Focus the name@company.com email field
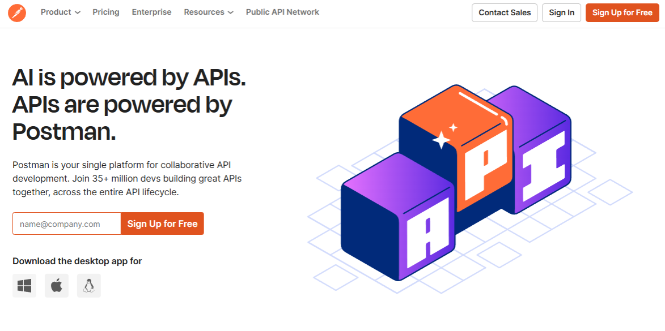This screenshot has height=331, width=665. pos(67,223)
